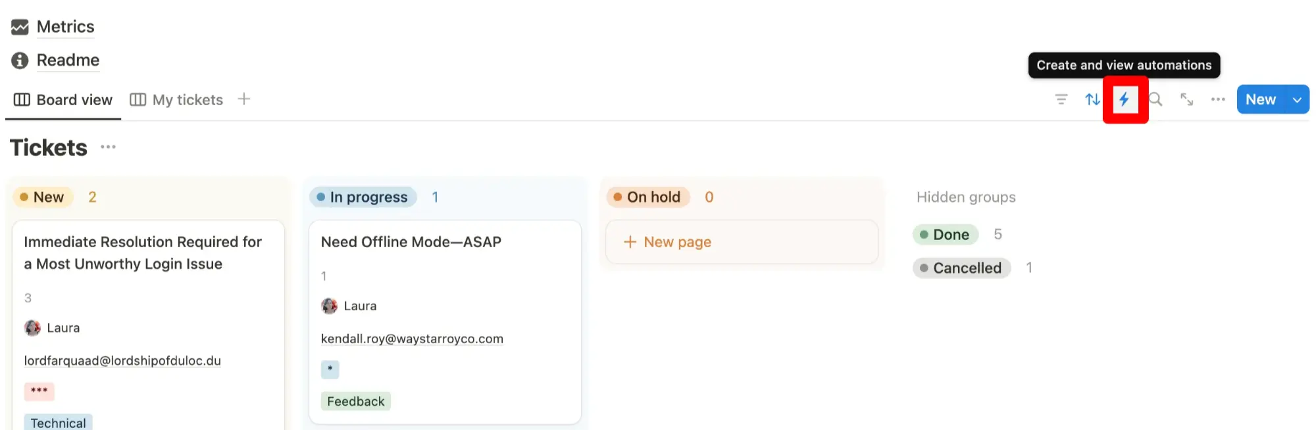Add a New page in On hold
This screenshot has height=430, width=1316.
[668, 242]
